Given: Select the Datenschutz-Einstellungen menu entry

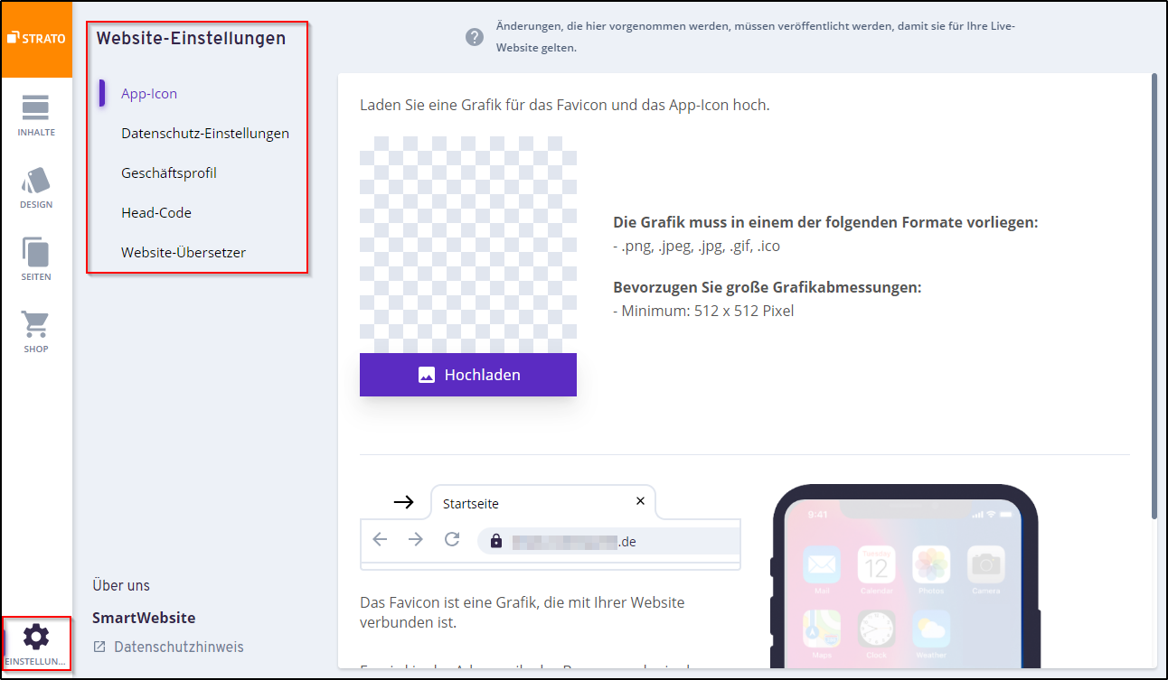Looking at the screenshot, I should click(x=205, y=133).
